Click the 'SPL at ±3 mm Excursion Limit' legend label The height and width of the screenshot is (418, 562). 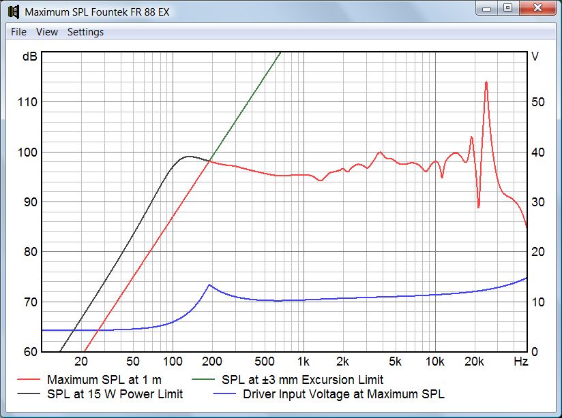[x=303, y=379]
